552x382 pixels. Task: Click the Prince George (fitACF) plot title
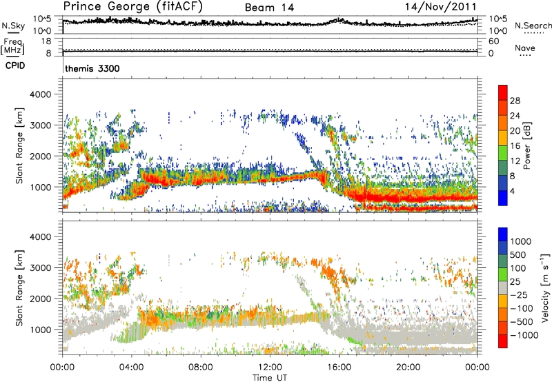pyautogui.click(x=132, y=6)
